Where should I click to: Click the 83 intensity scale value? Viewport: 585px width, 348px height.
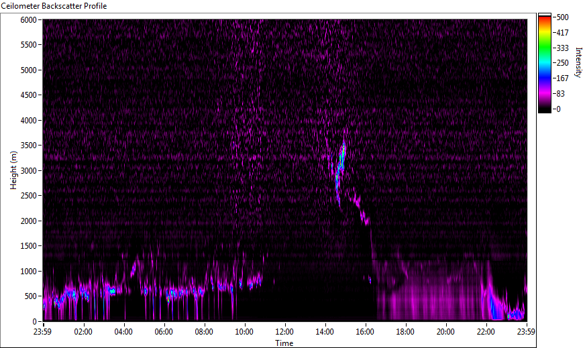click(x=560, y=94)
